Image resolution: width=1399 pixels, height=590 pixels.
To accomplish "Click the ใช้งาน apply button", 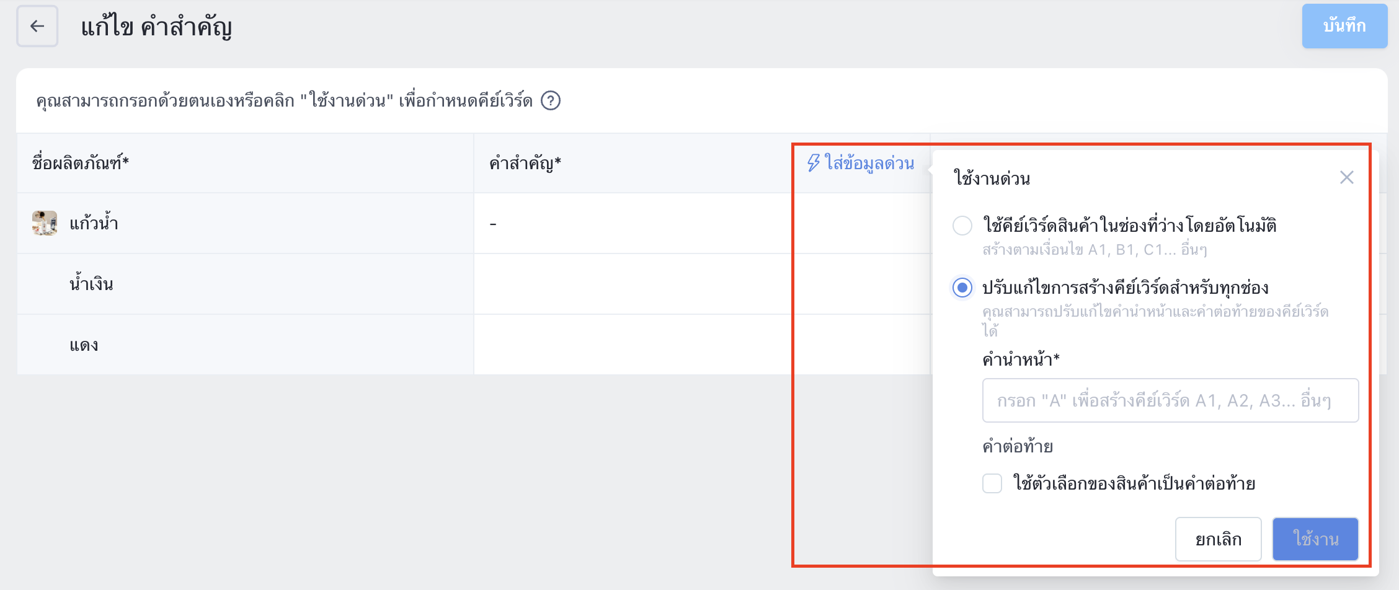I will (x=1315, y=539).
